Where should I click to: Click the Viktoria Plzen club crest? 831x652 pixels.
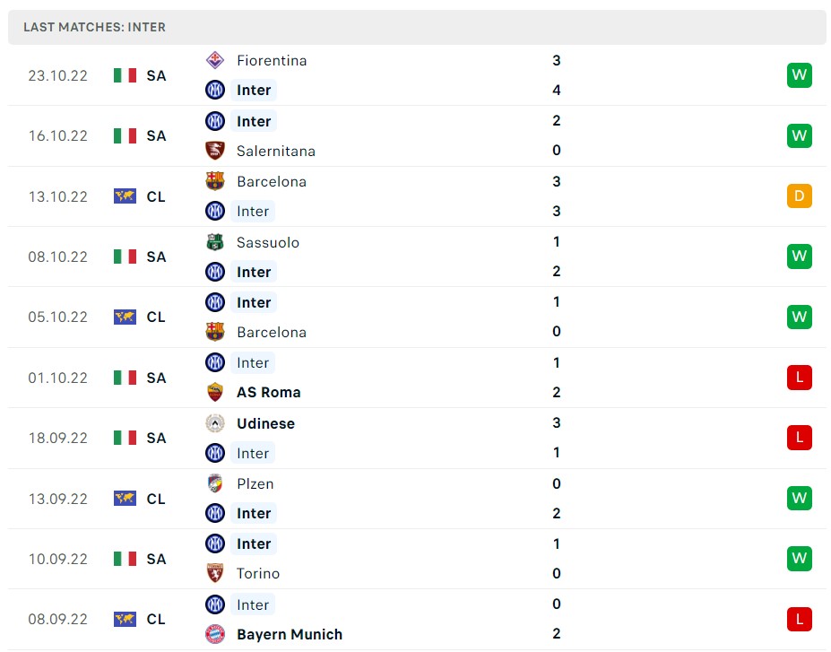pos(214,483)
